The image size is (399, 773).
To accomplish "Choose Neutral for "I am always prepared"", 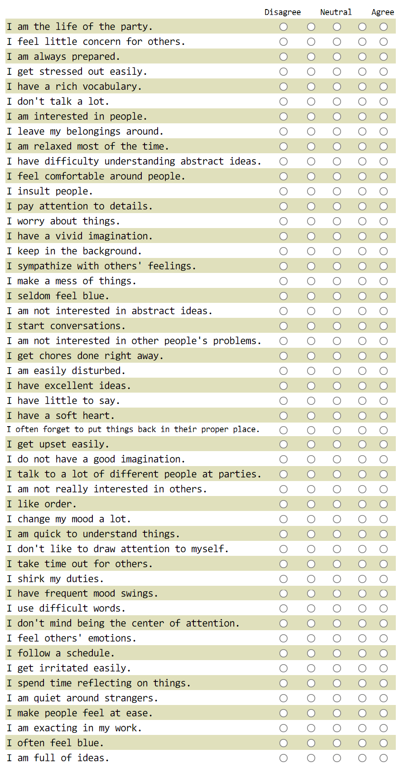I will (337, 57).
